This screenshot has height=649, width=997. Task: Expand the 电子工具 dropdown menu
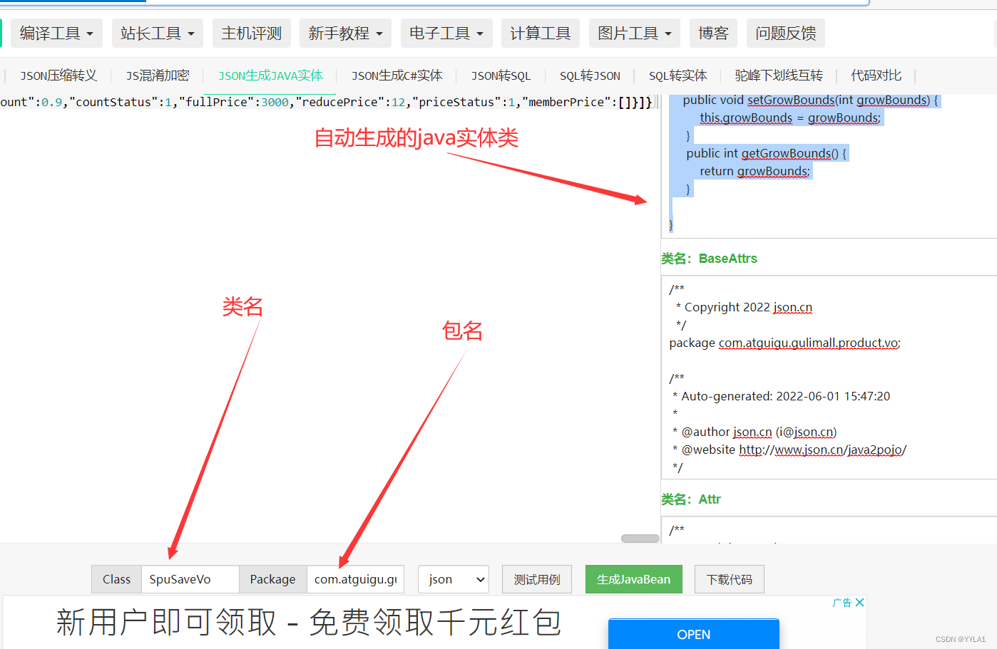pos(446,33)
